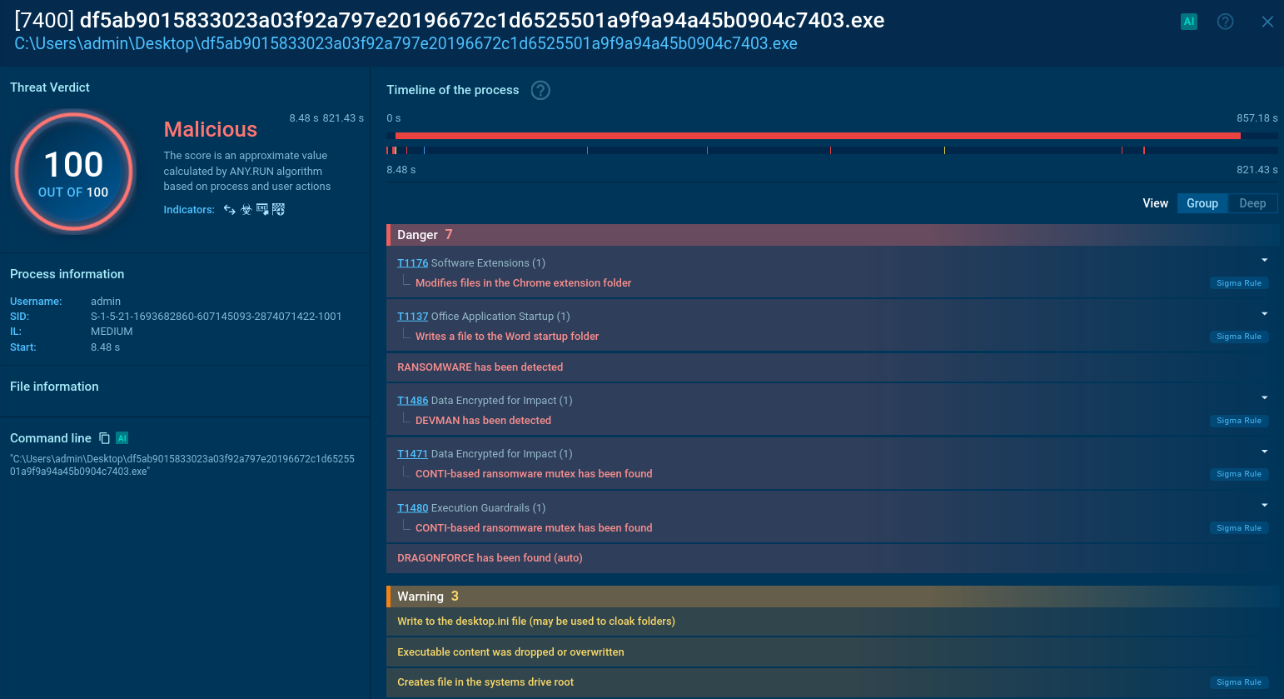Expand the File information section

click(x=54, y=387)
